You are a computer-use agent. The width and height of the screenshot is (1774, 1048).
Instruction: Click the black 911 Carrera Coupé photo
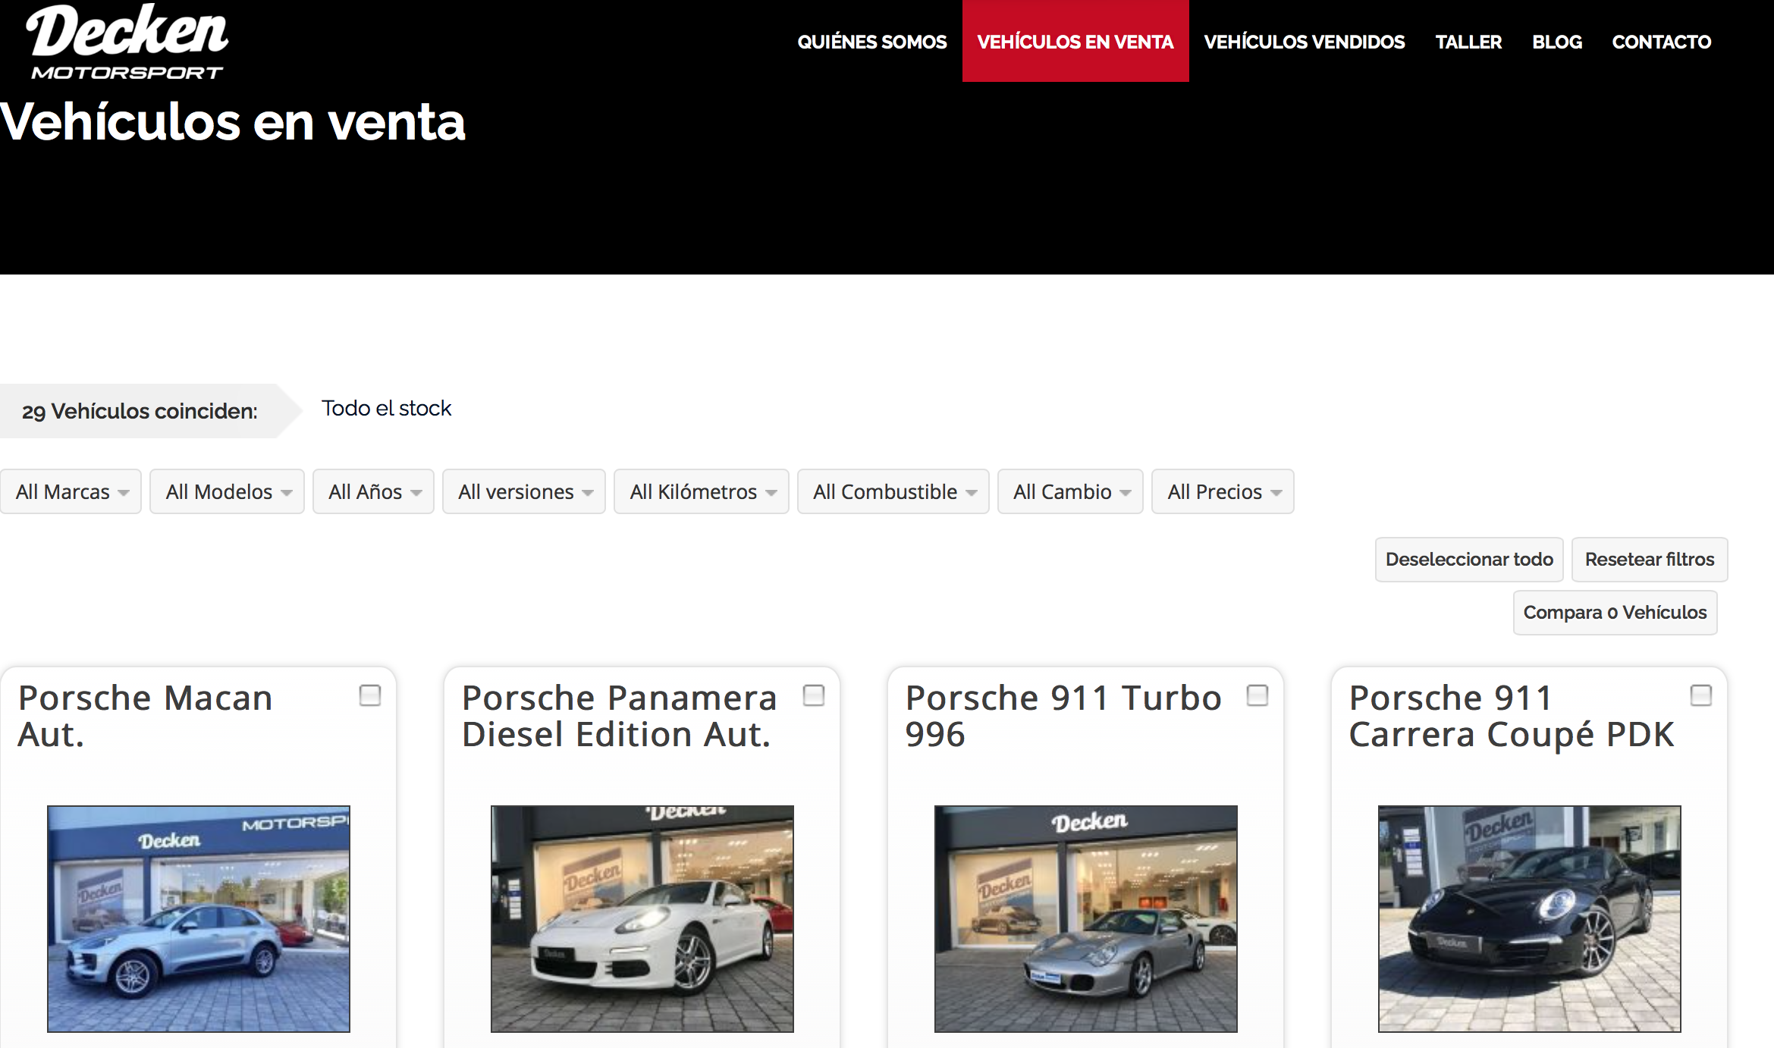pyautogui.click(x=1530, y=919)
